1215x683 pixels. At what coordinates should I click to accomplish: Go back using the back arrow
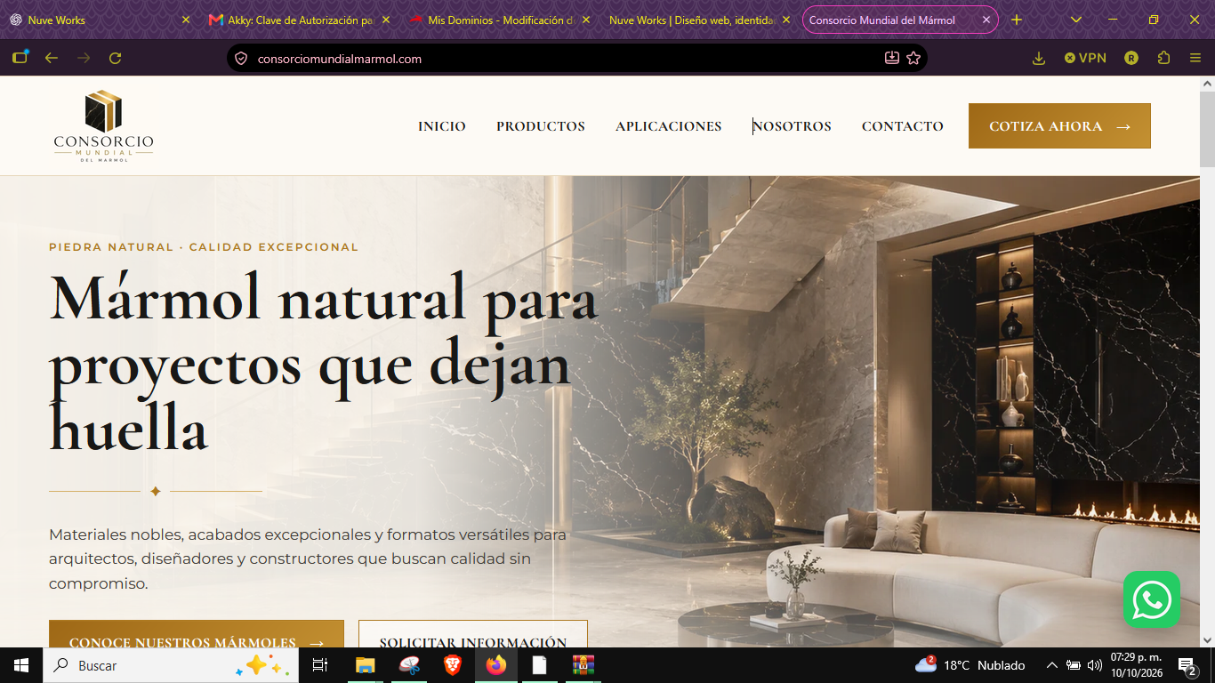[x=52, y=58]
